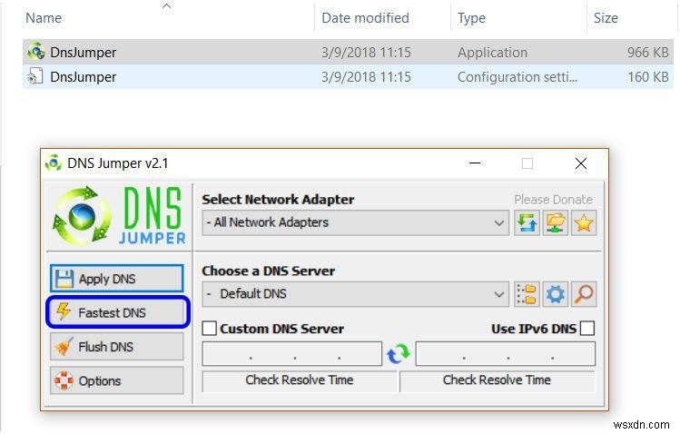Viewport: 680px width, 434px height.
Task: Enable the Custom DNS Server checkbox
Action: pos(209,328)
